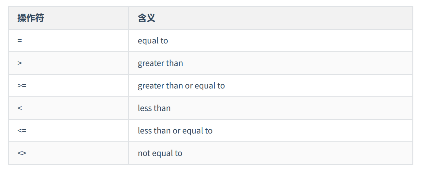
Task: Select the < operator cell
Action: coord(68,108)
